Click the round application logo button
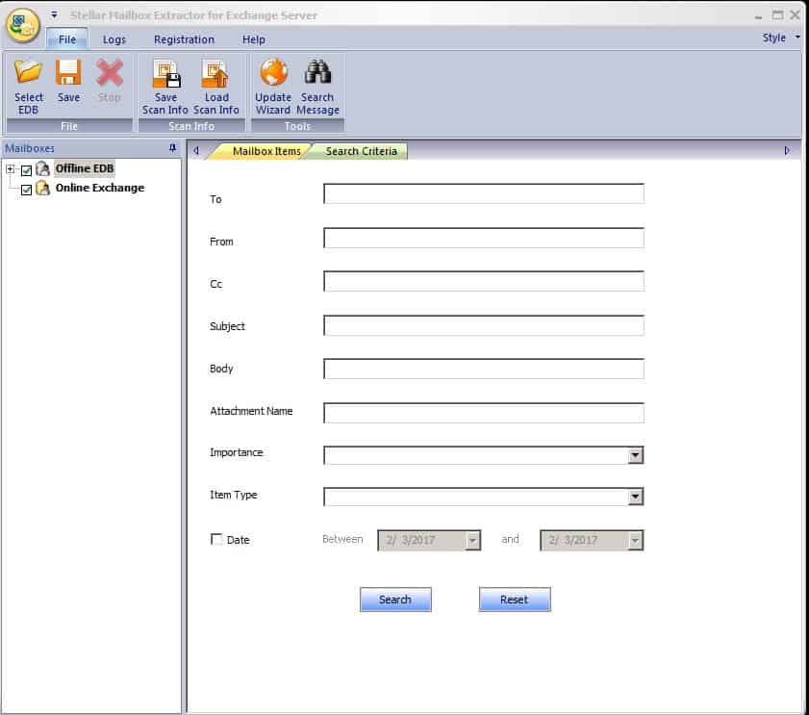This screenshot has width=809, height=715. pos(23,25)
